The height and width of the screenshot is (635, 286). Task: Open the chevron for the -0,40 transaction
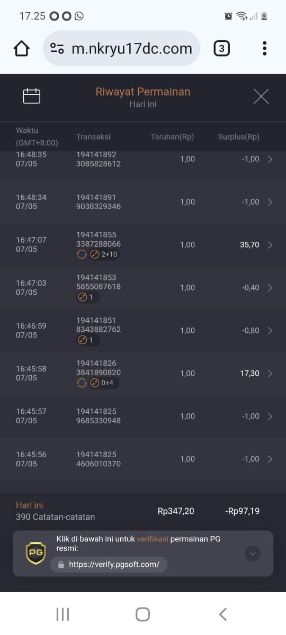click(270, 288)
